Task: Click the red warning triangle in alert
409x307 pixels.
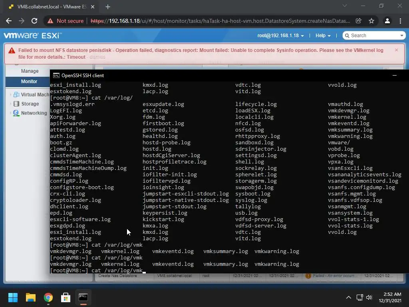Action: pos(12,50)
